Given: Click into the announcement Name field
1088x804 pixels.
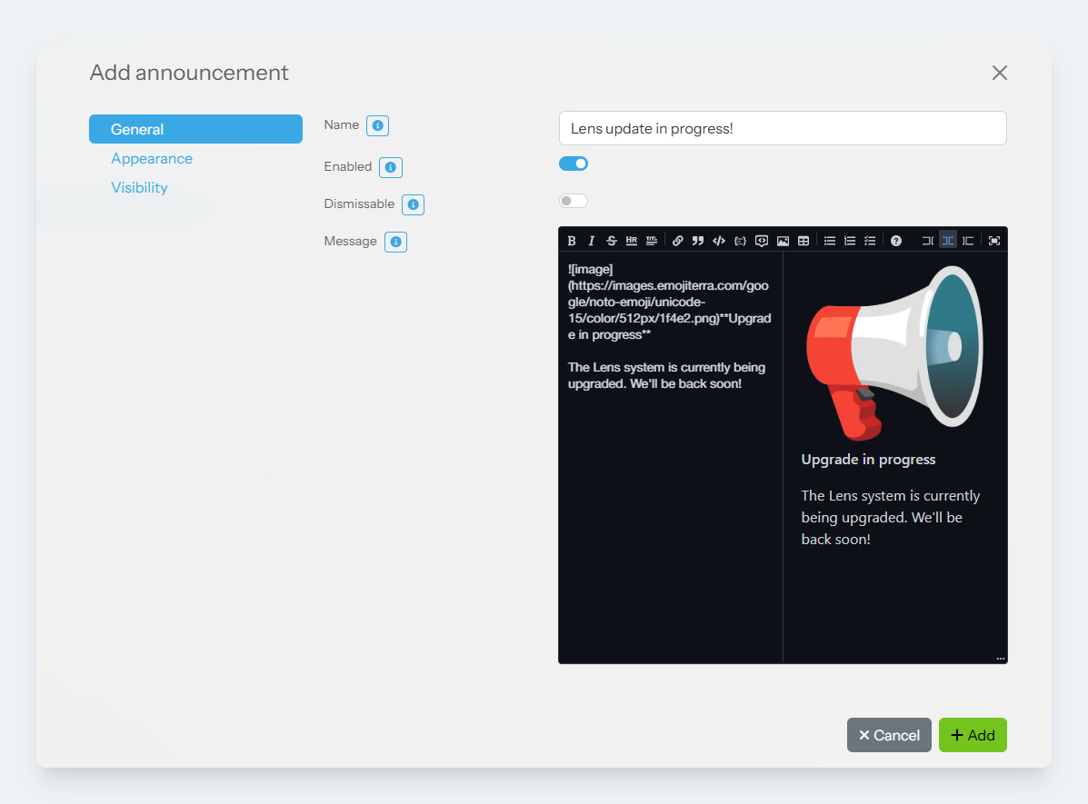Looking at the screenshot, I should pos(782,128).
